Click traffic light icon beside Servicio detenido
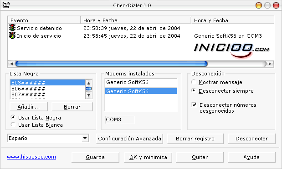Screen dimensions: 282x169 click(x=12, y=28)
